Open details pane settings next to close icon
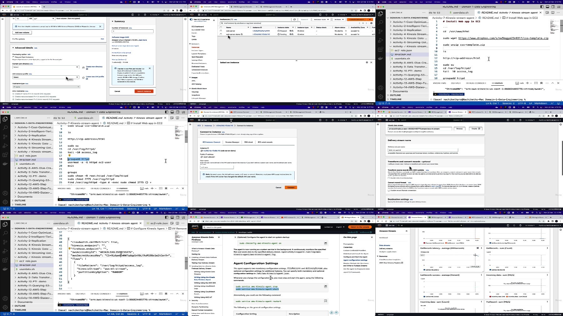 [x=367, y=62]
